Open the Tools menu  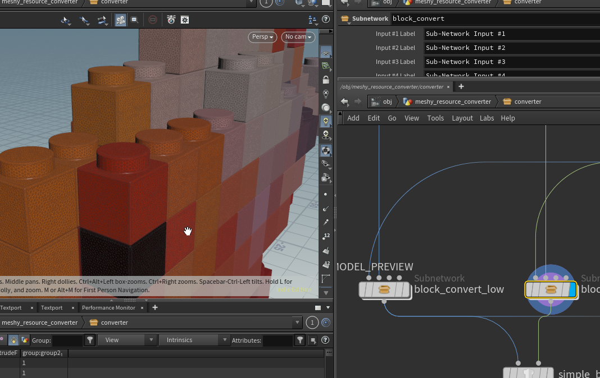[435, 118]
